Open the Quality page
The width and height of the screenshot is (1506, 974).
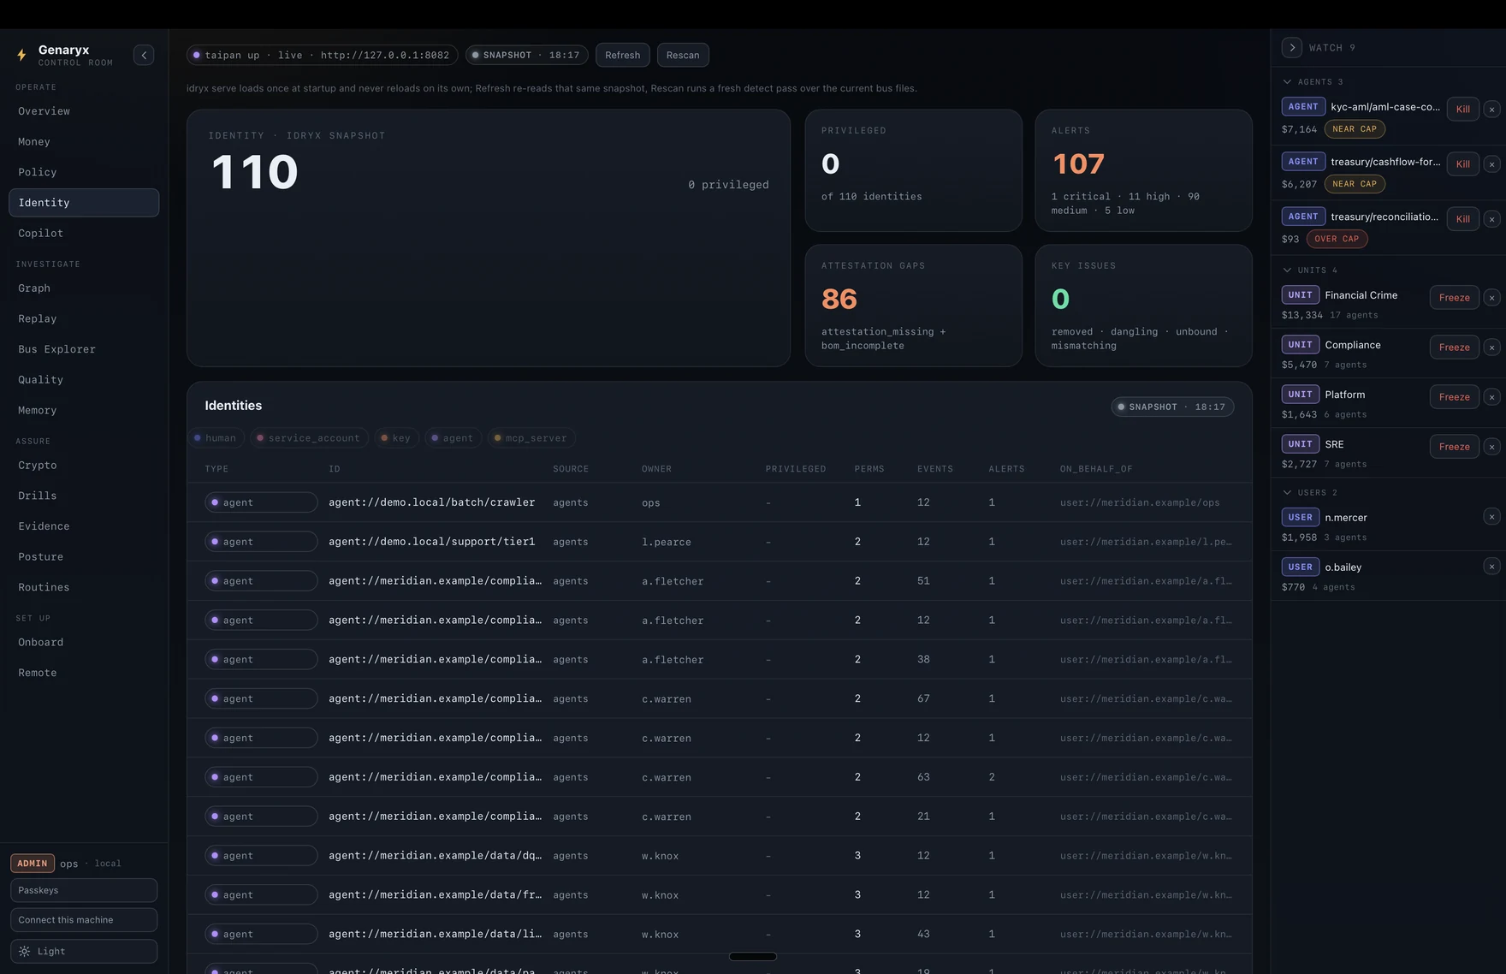(84, 380)
